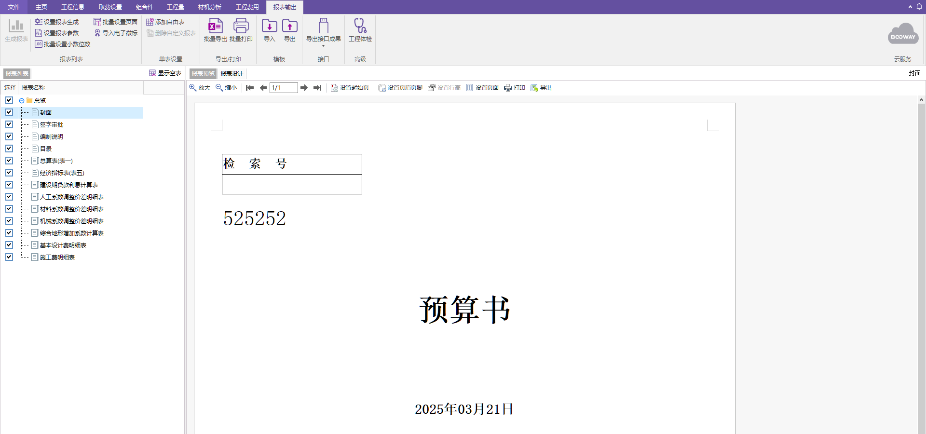This screenshot has height=434, width=926.
Task: Click the page number input field
Action: (284, 88)
